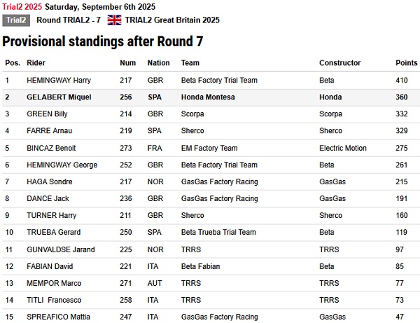Image resolution: width=420 pixels, height=323 pixels.
Task: Open the red Trial2 2025 link
Action: 22,7
